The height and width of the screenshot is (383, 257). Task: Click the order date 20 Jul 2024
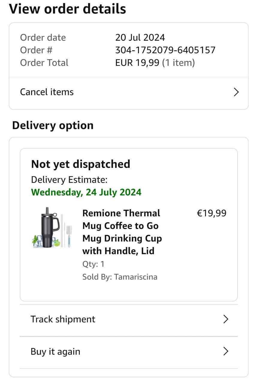tap(140, 37)
